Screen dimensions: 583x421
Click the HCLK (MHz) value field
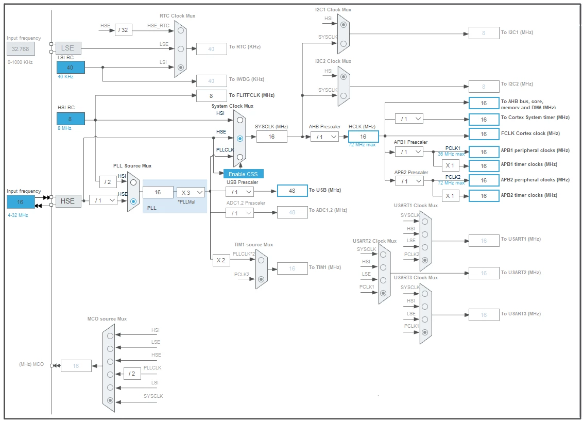(x=363, y=137)
